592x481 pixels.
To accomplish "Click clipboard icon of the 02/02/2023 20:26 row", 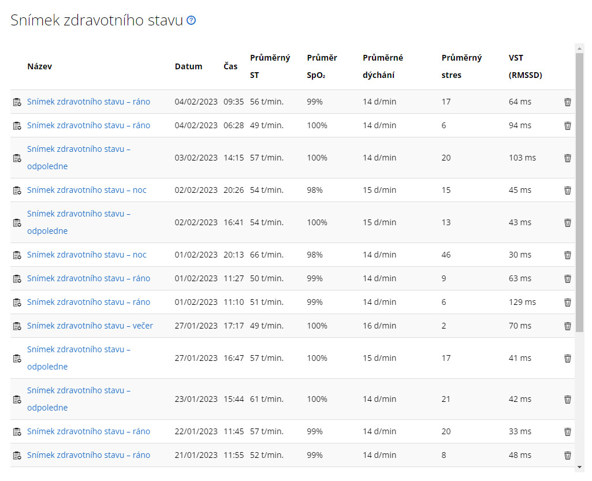I will (17, 191).
